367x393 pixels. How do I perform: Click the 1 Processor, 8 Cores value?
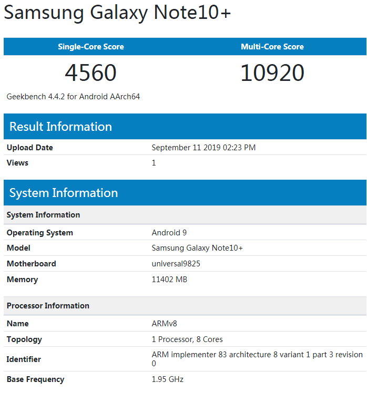click(187, 339)
